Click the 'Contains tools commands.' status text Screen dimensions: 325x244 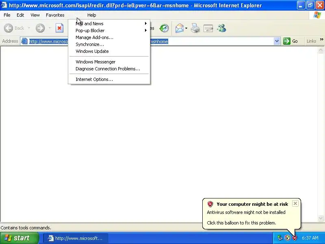coord(26,228)
